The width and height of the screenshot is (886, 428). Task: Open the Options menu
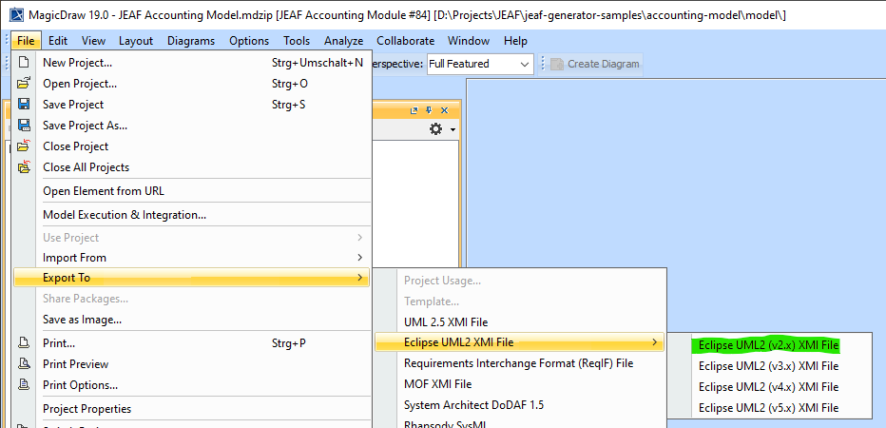point(249,41)
